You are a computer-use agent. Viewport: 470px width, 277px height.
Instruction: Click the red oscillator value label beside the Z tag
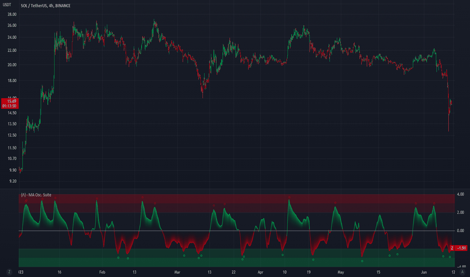click(461, 248)
